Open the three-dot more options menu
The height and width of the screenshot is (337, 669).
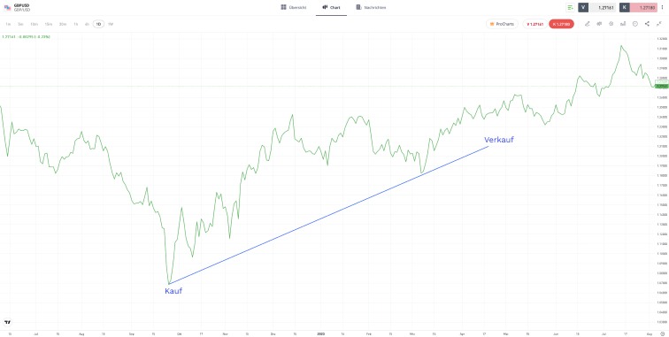click(x=663, y=7)
